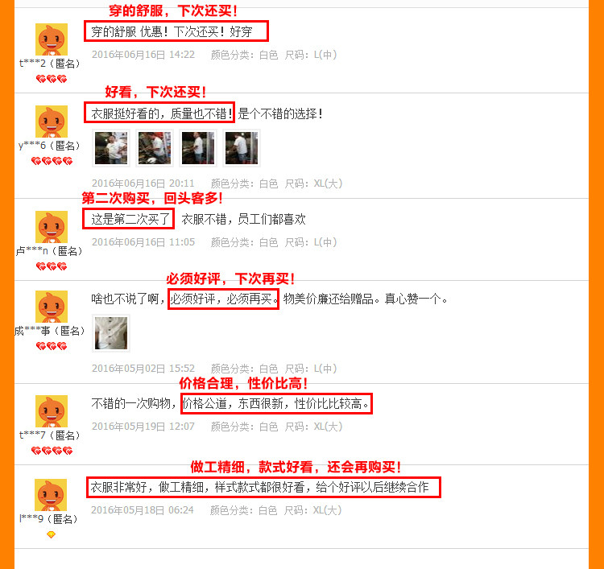Click heart rating icons under t***2
Screen dimensions: 604x569
[x=52, y=79]
